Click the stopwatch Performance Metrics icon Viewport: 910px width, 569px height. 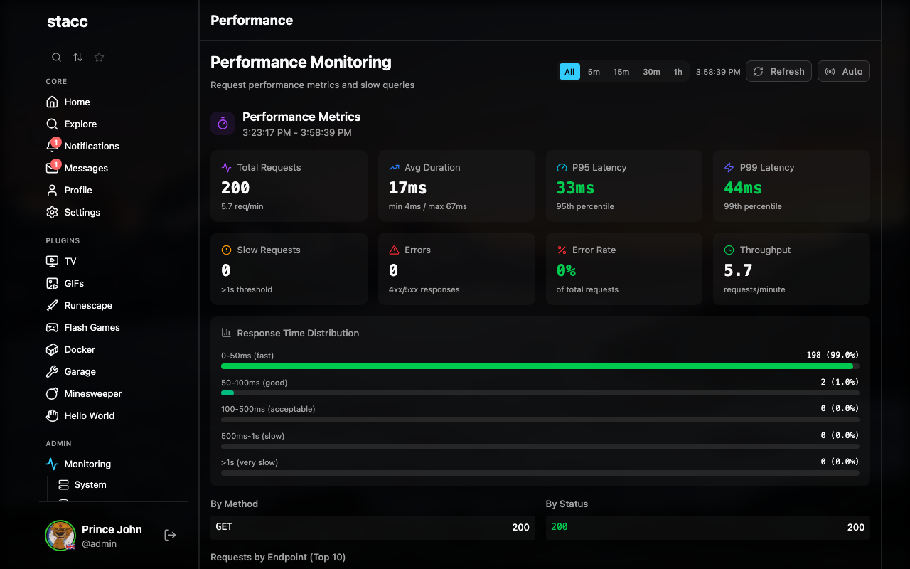point(223,123)
